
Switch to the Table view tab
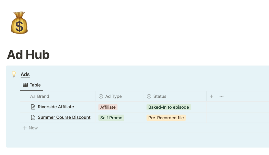coord(32,85)
